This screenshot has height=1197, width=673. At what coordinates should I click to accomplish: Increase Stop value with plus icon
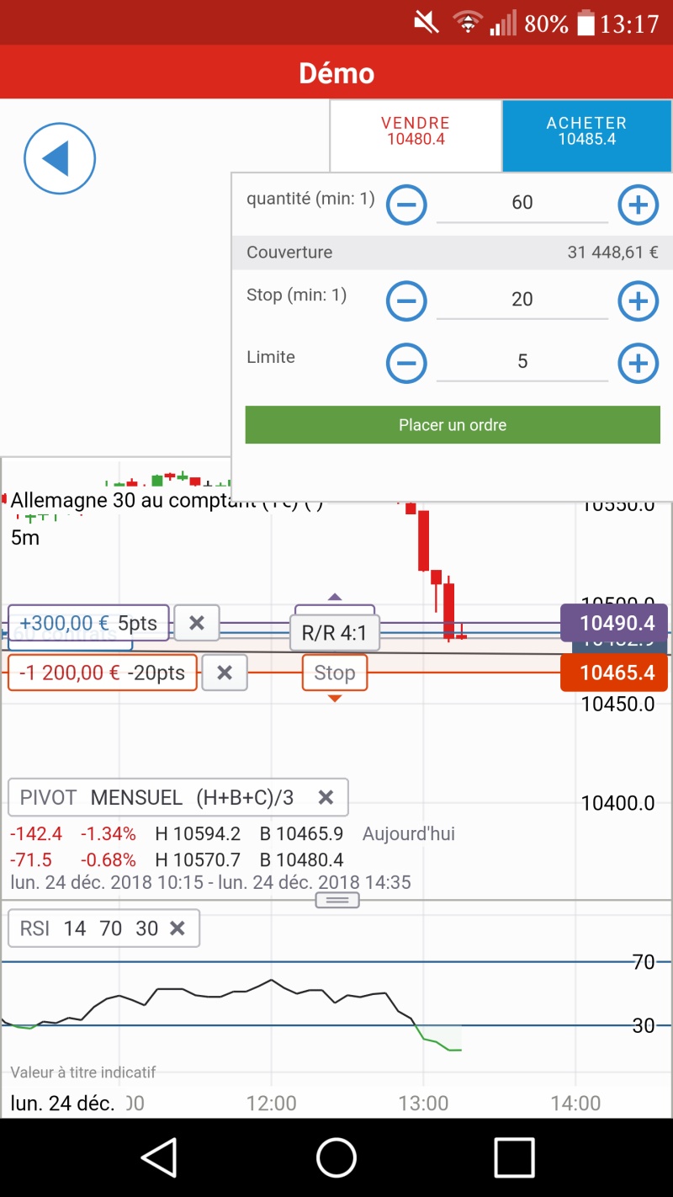[x=638, y=301]
